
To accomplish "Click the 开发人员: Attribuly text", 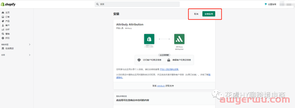I will coord(124,28).
